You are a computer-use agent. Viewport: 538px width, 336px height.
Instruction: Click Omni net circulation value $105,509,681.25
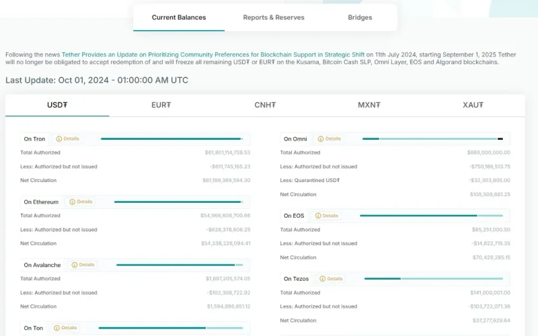[x=490, y=194]
